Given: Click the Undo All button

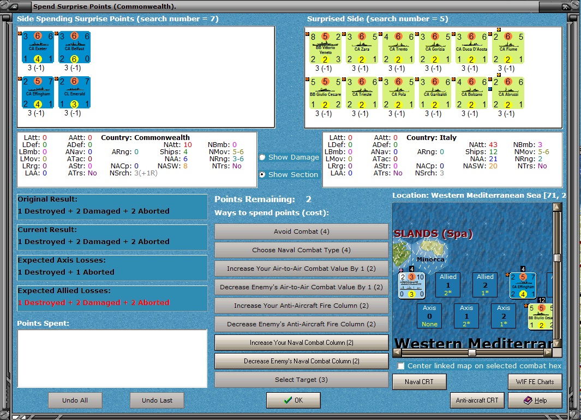Looking at the screenshot, I should (x=75, y=400).
